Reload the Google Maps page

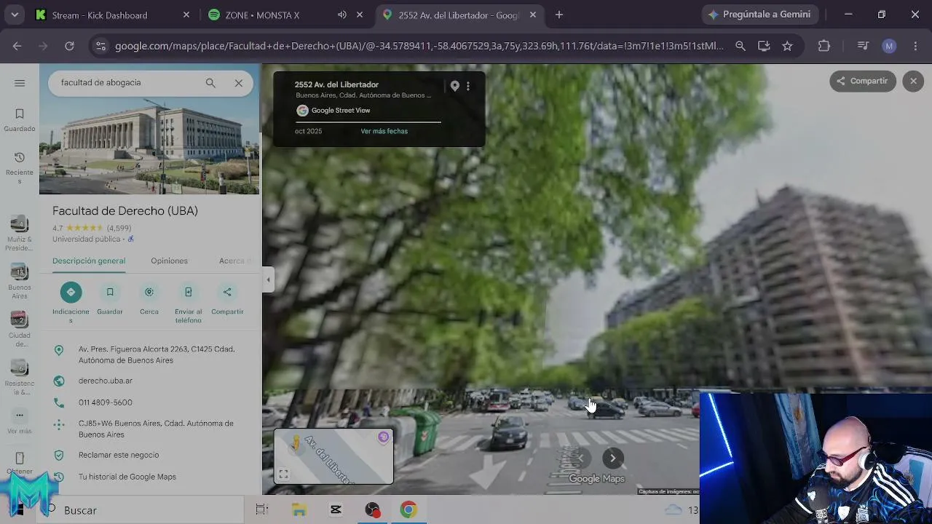click(69, 46)
